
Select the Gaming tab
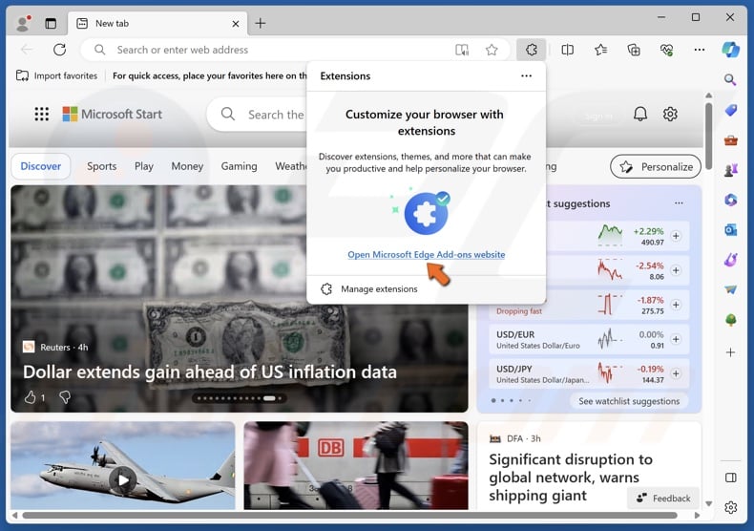pyautogui.click(x=239, y=166)
